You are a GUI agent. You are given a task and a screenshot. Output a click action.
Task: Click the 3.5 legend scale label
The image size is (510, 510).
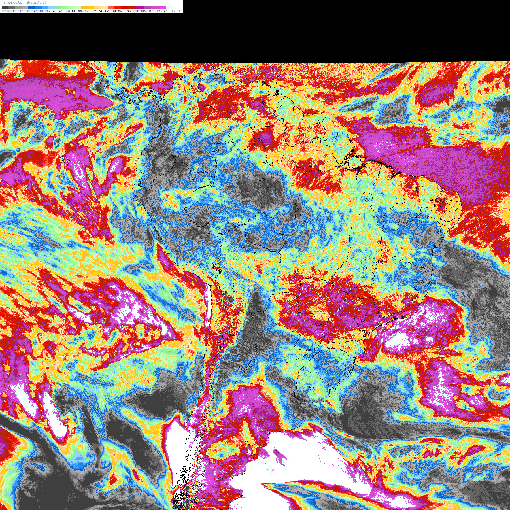tap(48, 11)
